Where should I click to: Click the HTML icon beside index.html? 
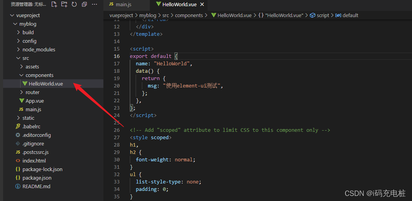pyautogui.click(x=18, y=161)
